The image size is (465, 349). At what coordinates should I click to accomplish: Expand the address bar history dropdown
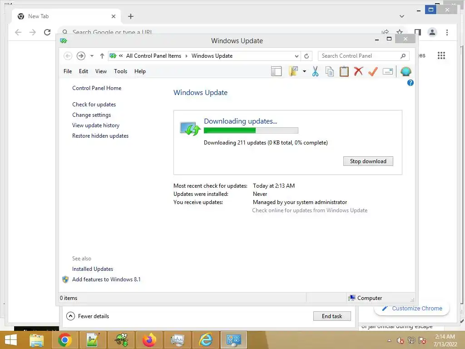[296, 56]
